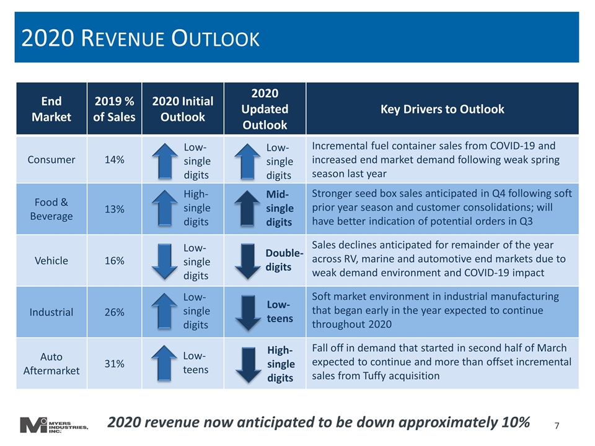Click 'Stronger seed box sales' driver text

pos(442,208)
